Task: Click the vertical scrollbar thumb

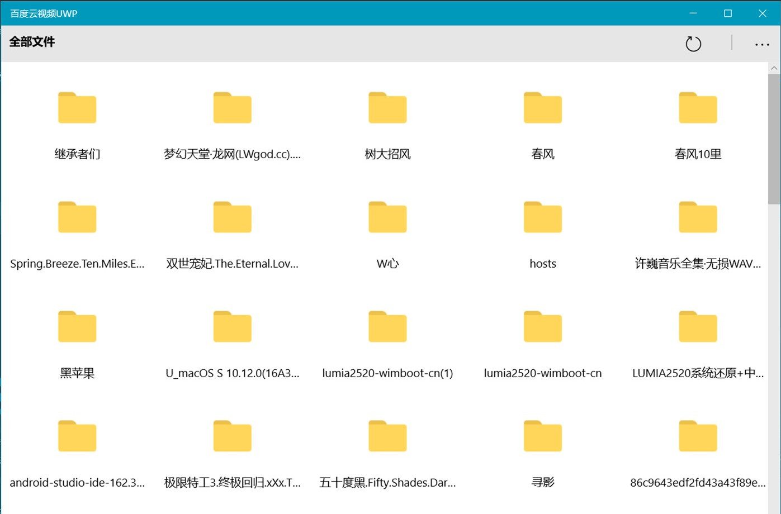Action: (774, 139)
